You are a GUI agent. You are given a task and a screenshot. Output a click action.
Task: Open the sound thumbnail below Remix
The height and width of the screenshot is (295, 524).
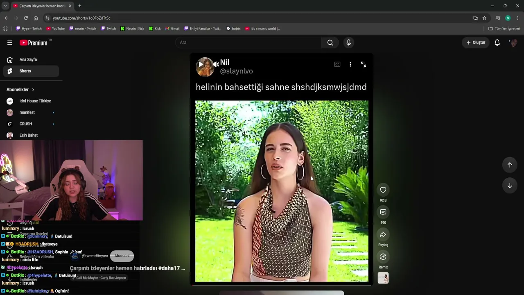[383, 278]
